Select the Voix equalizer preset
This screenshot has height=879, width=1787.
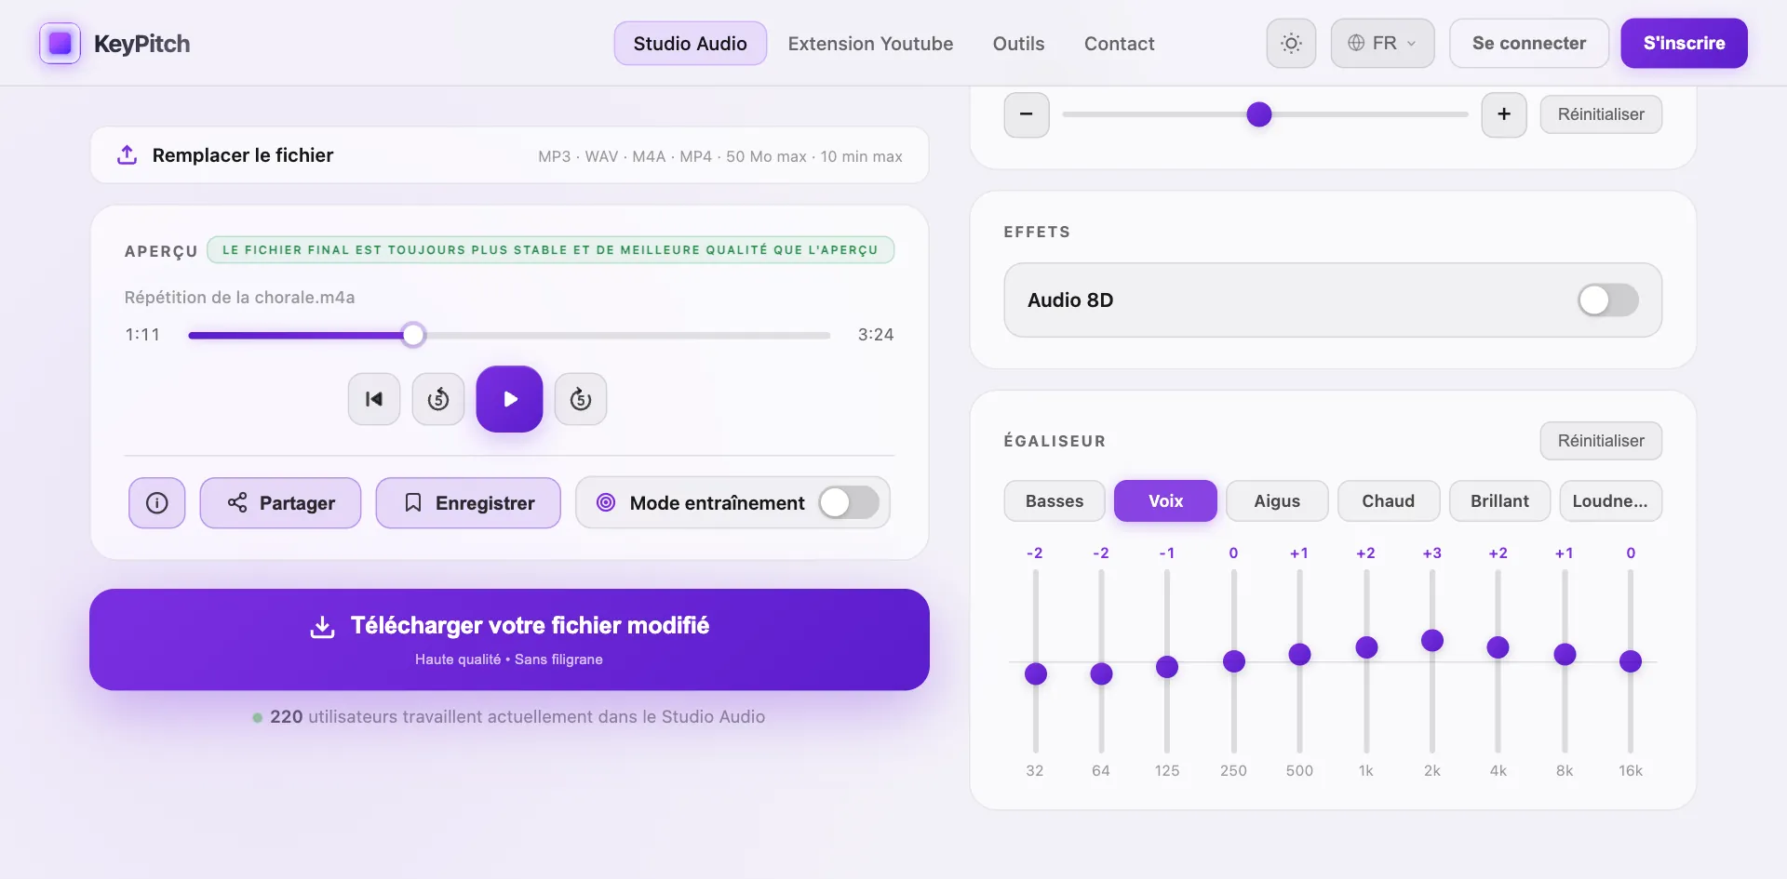click(1165, 501)
